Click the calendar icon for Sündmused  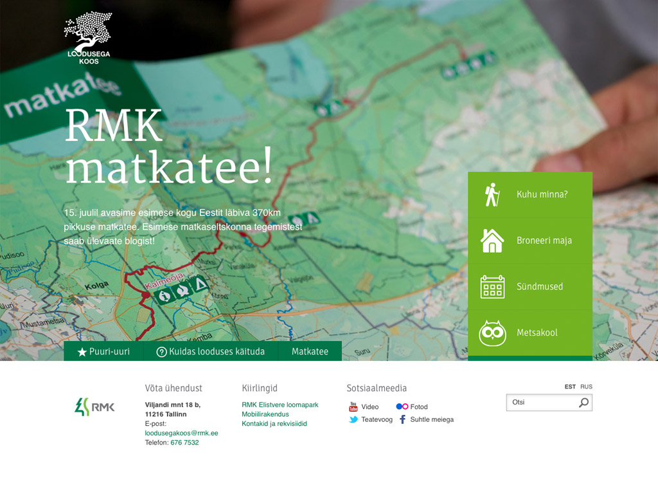(492, 287)
